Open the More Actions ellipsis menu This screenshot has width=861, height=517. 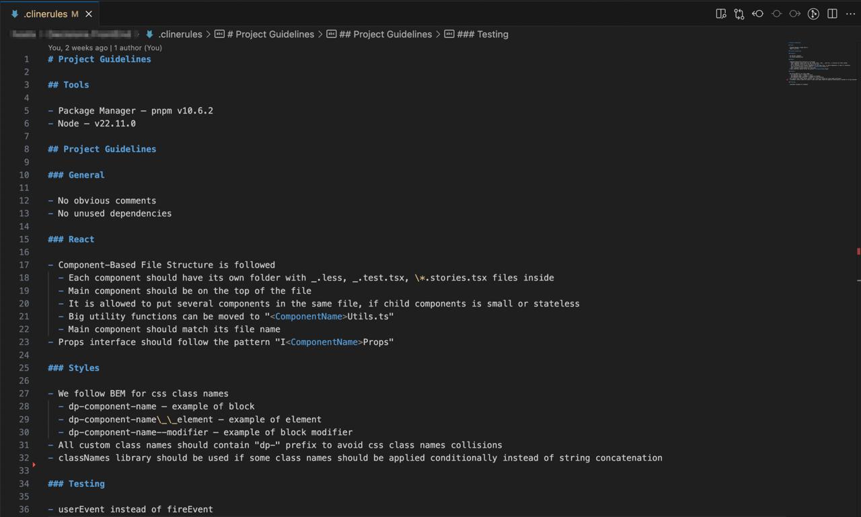click(x=850, y=13)
